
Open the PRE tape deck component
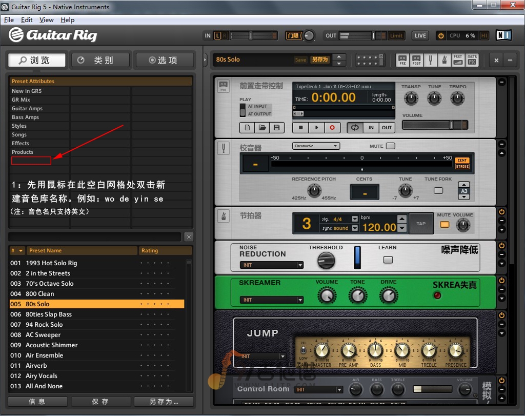pos(402,61)
